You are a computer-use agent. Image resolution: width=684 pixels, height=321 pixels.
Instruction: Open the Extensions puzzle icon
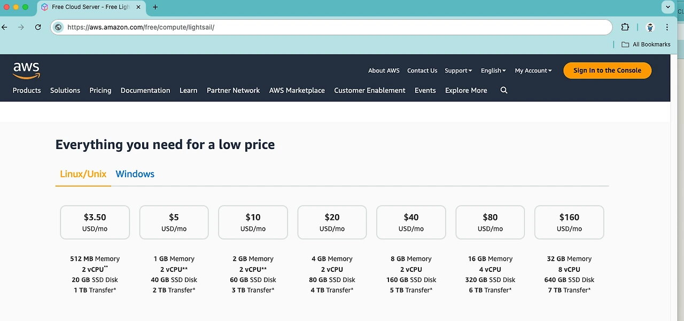(625, 27)
